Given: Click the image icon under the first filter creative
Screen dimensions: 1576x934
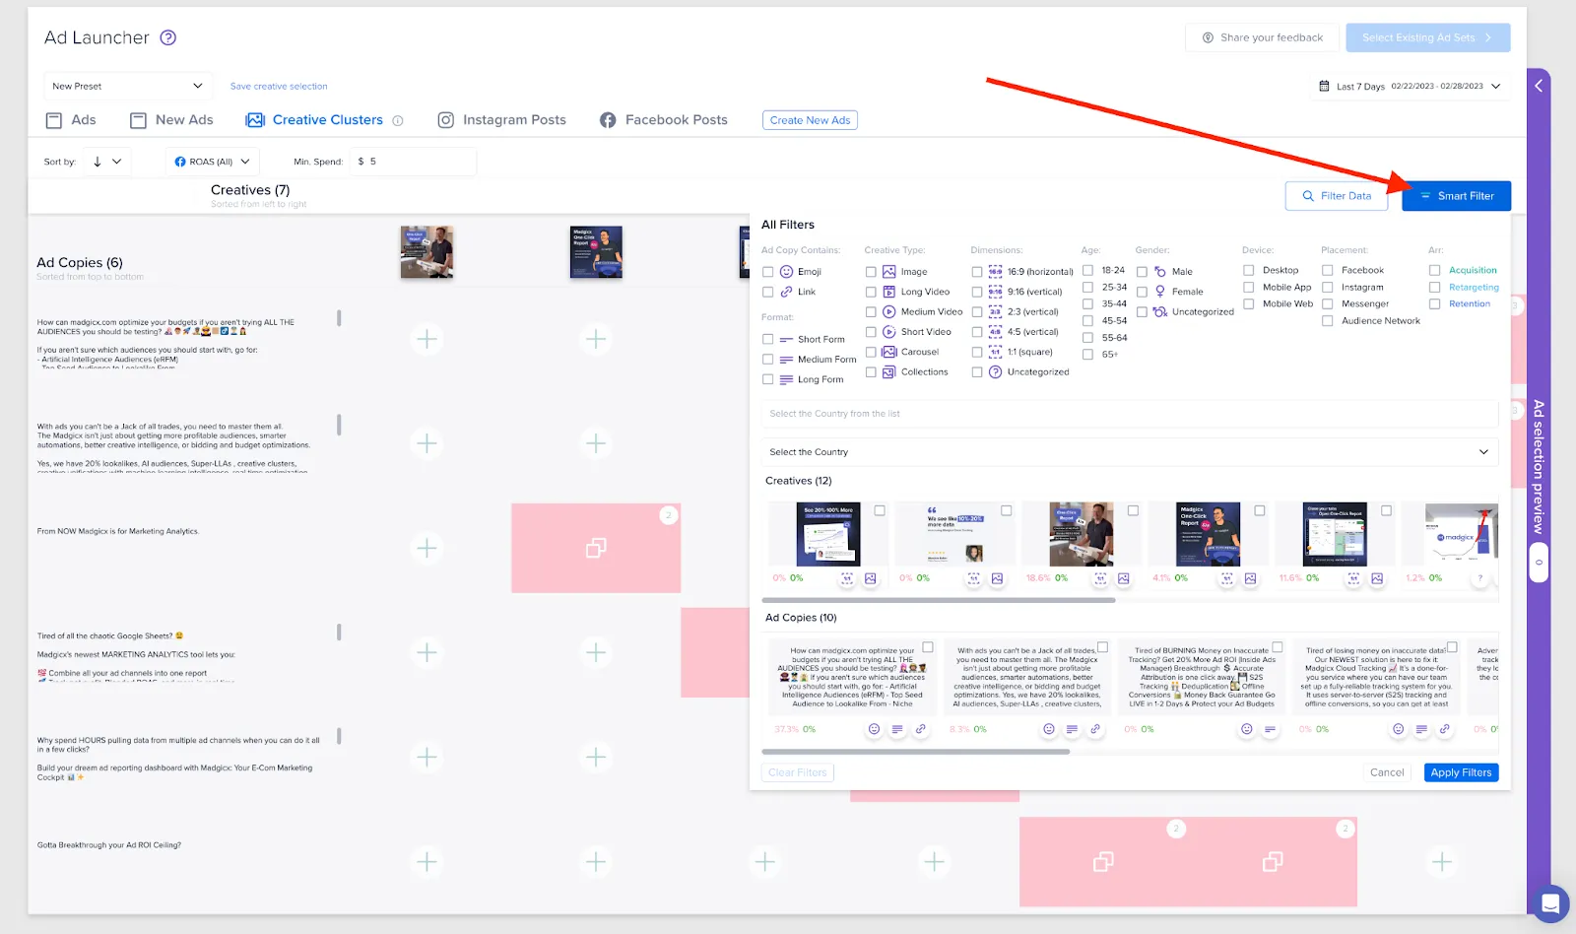Looking at the screenshot, I should pos(871,578).
